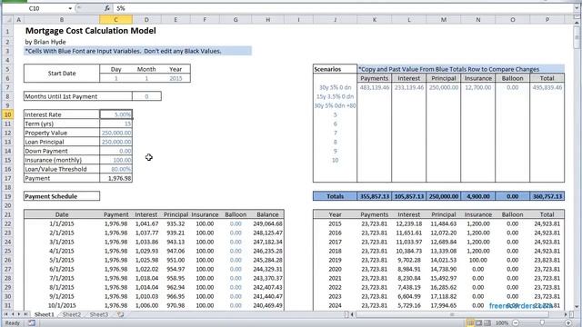Go to next sheet navigation arrow

click(x=18, y=314)
